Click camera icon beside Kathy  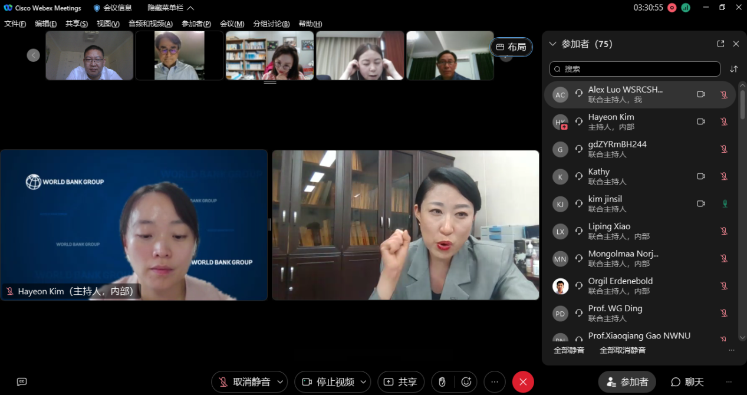[x=700, y=176]
